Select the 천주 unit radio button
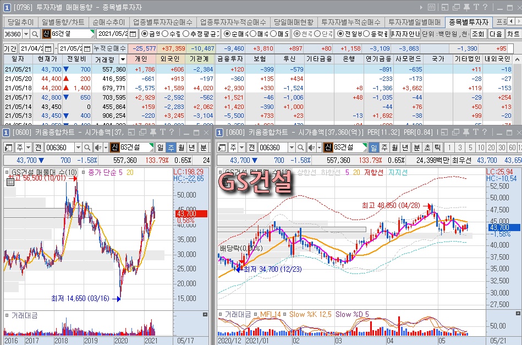The width and height of the screenshot is (522, 345). coord(297,34)
